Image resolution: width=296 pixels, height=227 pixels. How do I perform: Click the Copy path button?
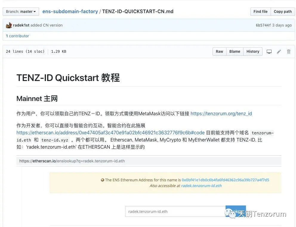(x=283, y=12)
